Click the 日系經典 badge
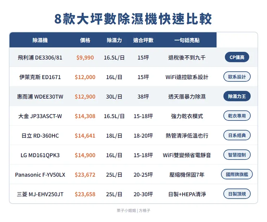 click(x=237, y=135)
